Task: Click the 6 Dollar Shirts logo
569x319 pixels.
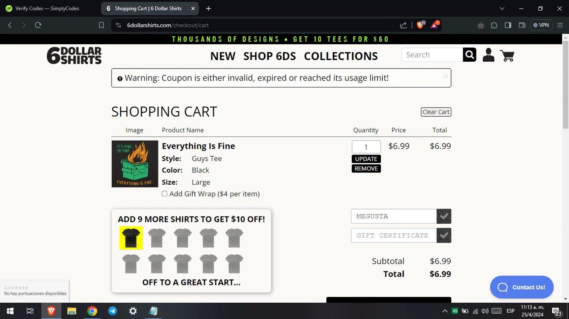Action: pos(74,56)
